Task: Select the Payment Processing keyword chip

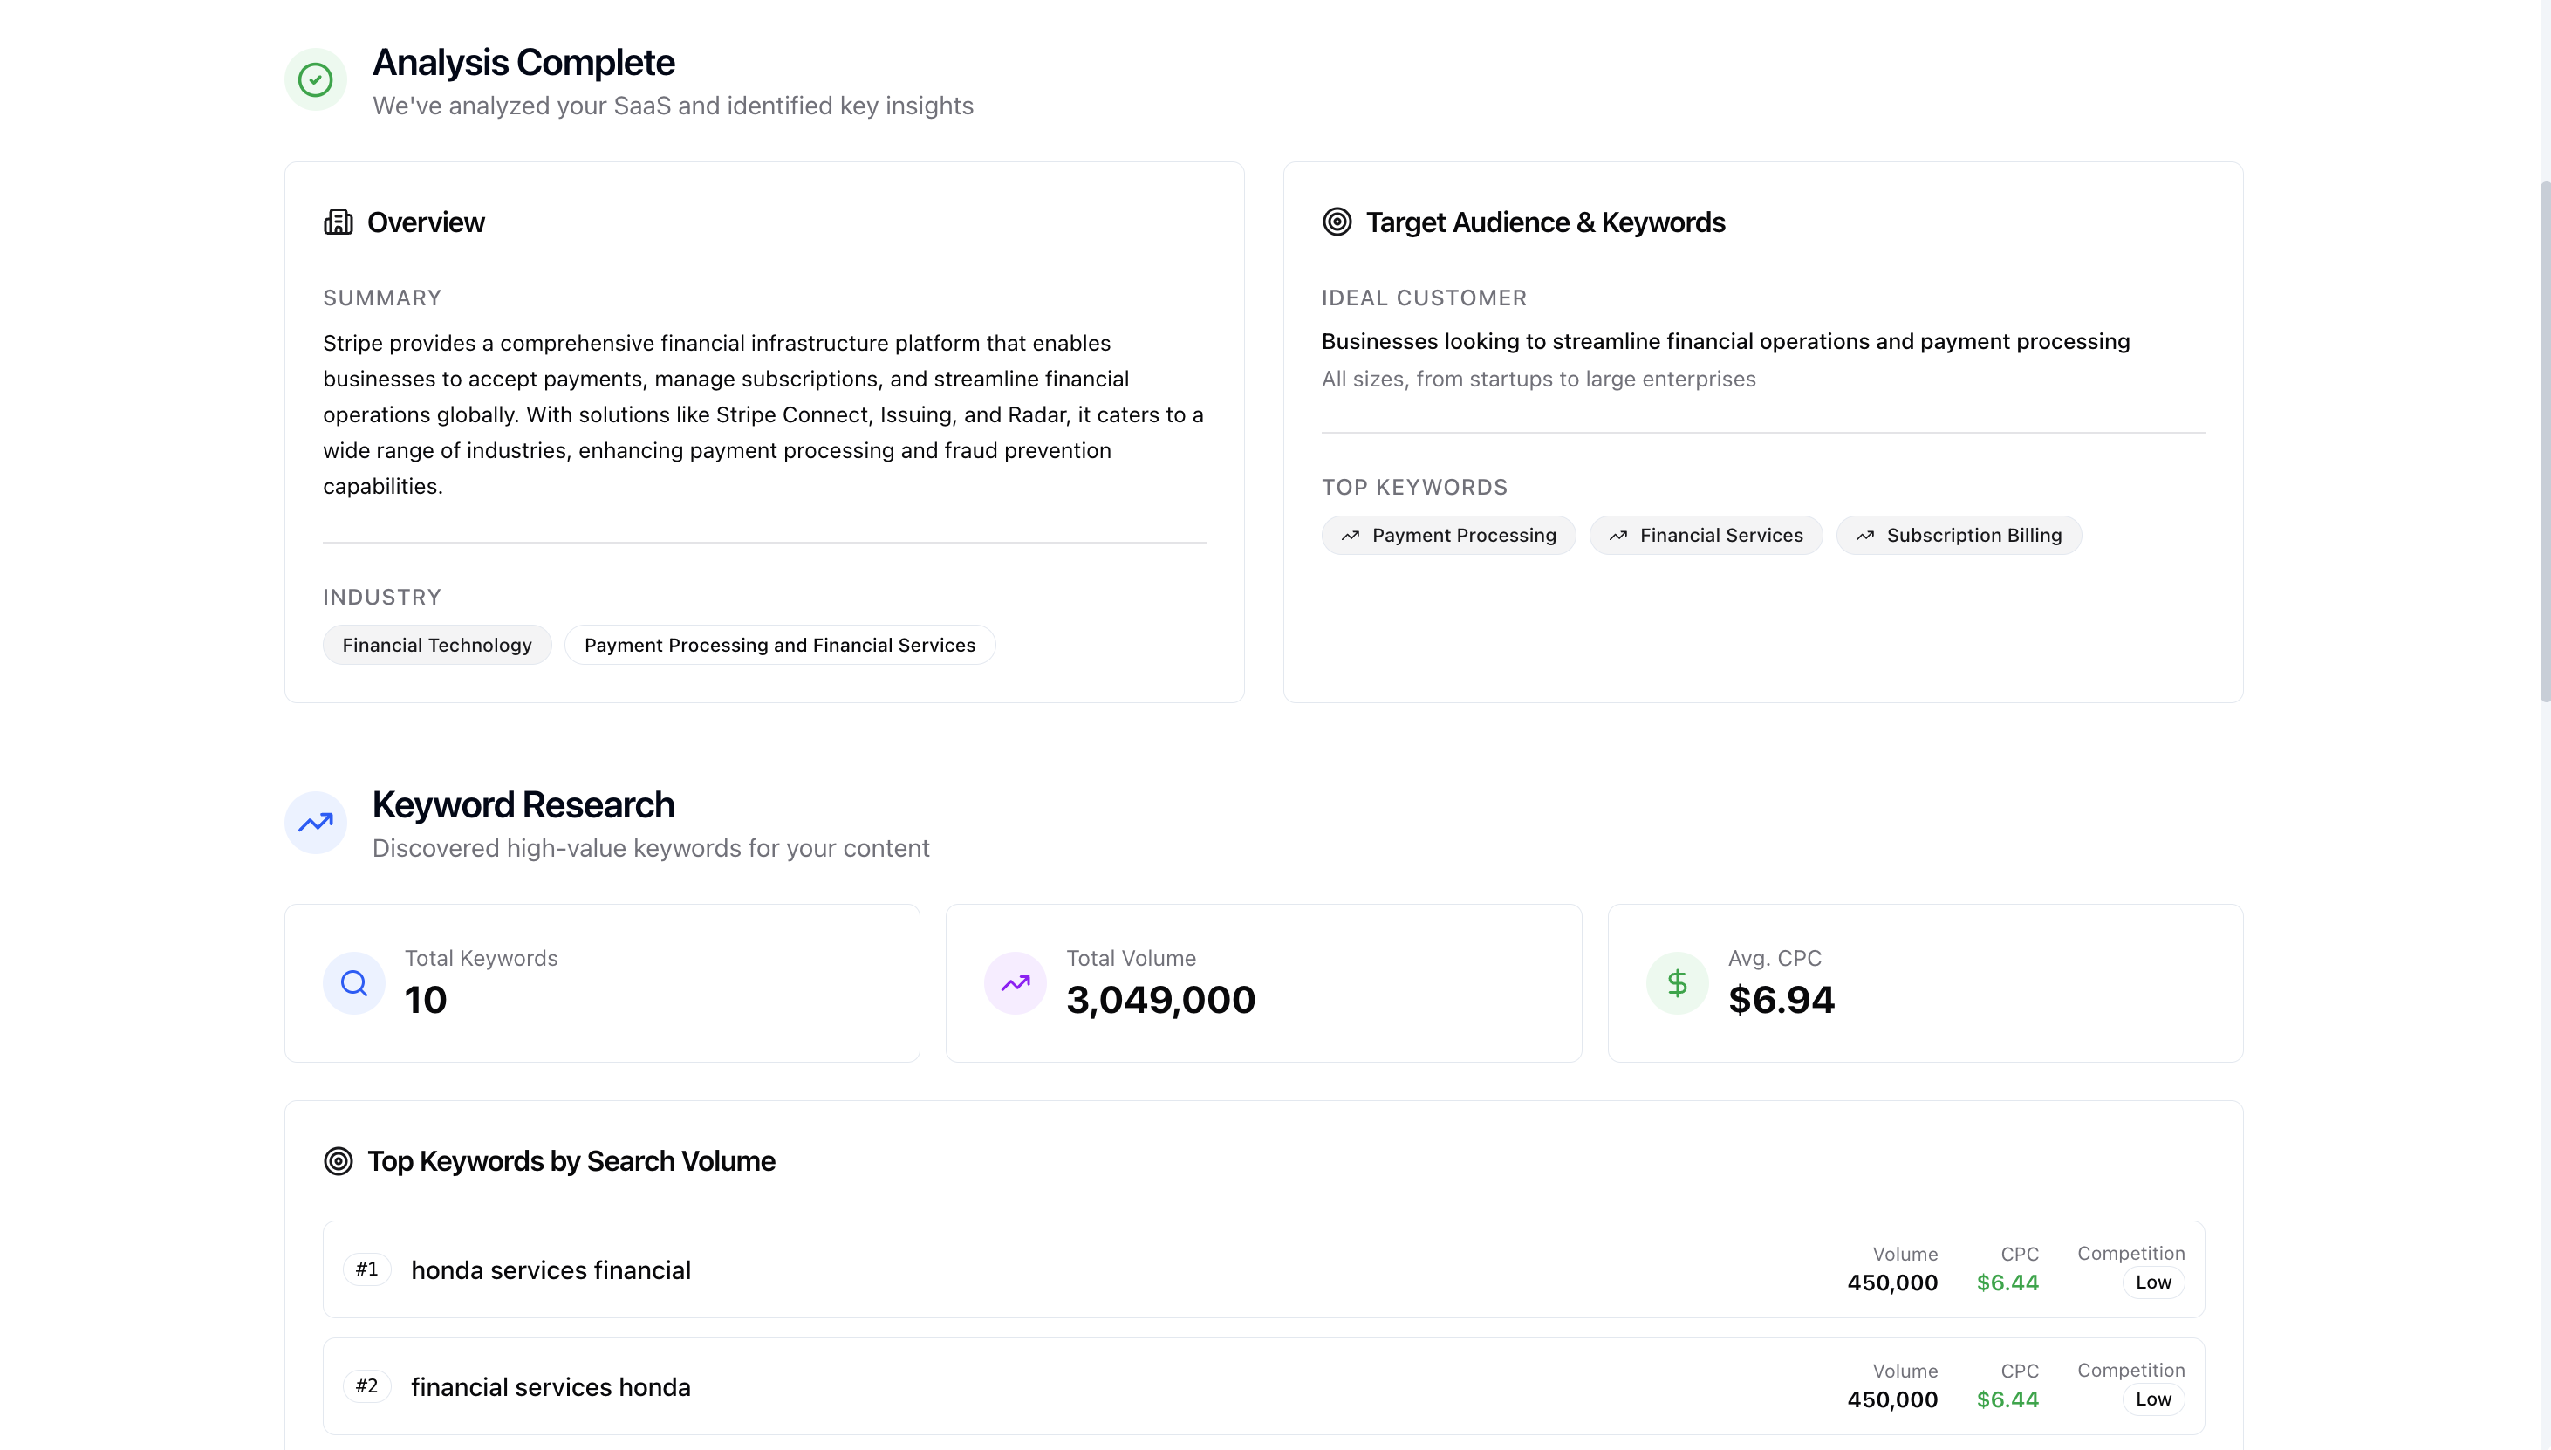Action: click(x=1449, y=535)
